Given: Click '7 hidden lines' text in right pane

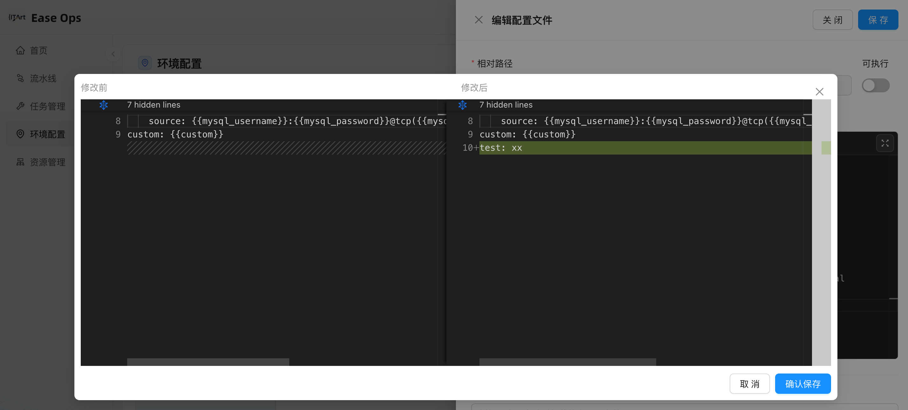Looking at the screenshot, I should (x=506, y=105).
